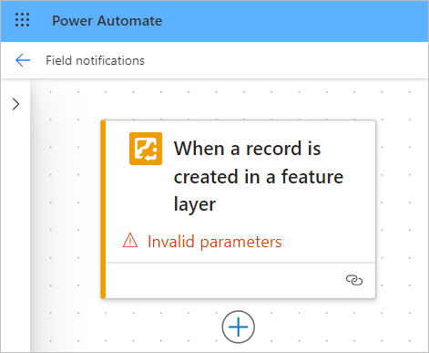This screenshot has width=429, height=353.
Task: Open the app launcher waffle icon
Action: point(23,20)
